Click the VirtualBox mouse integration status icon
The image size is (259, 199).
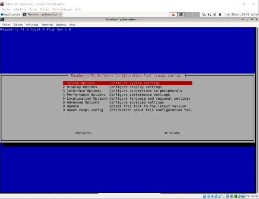pos(239,196)
